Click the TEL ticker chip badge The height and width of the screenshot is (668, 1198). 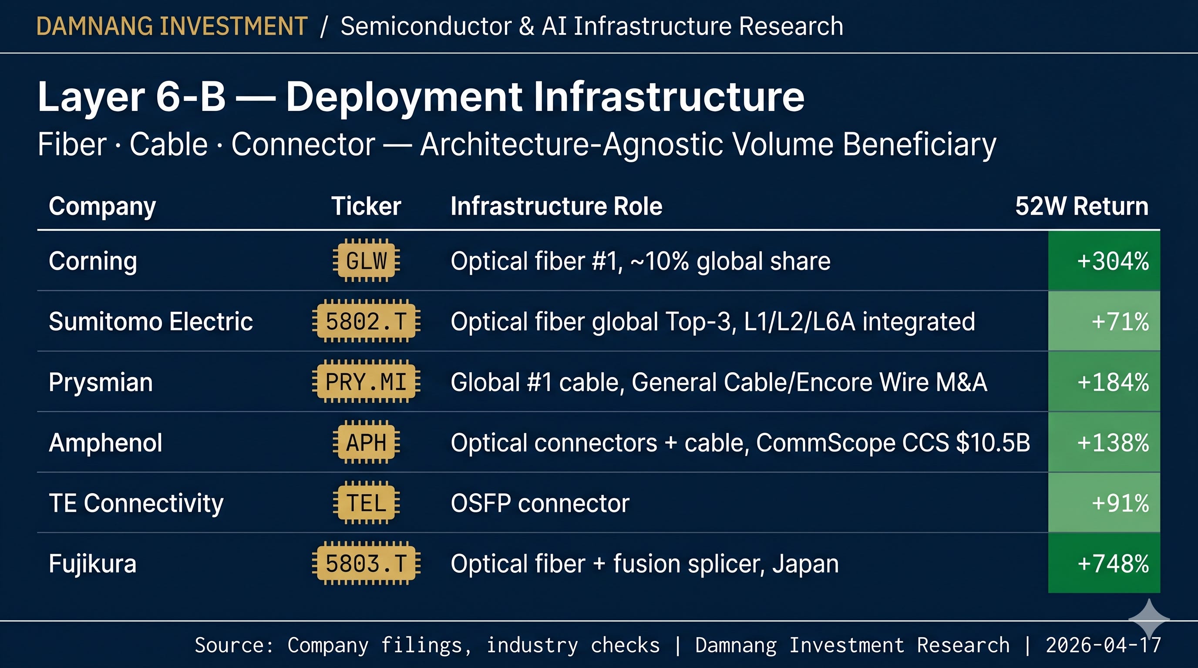366,503
